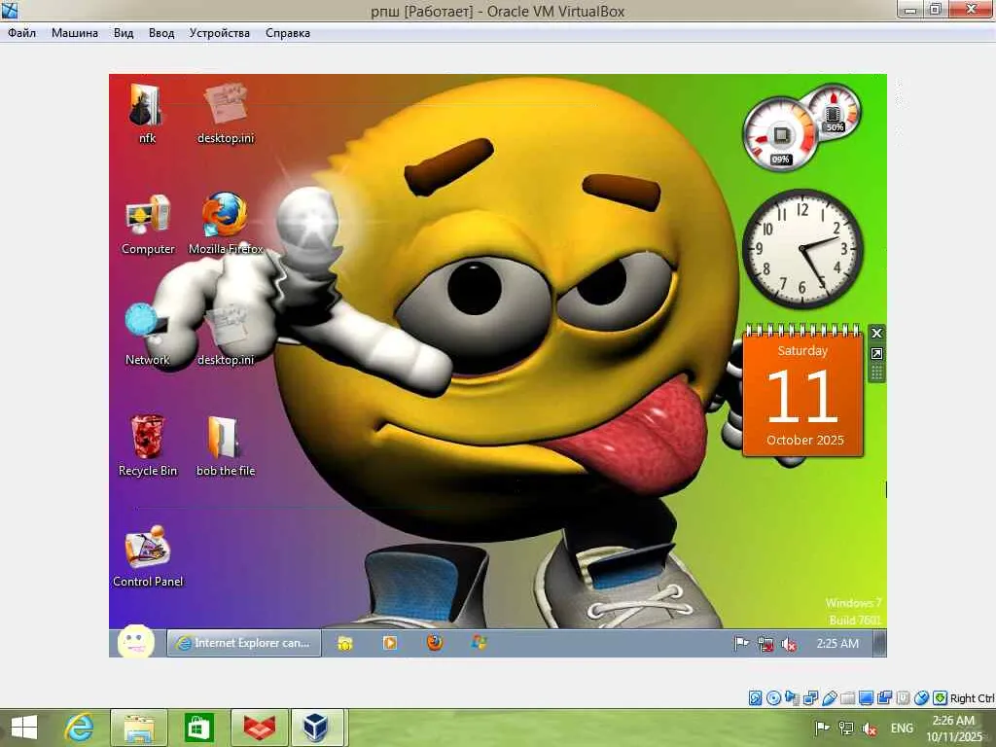
Task: Open the Ввод menu
Action: pyautogui.click(x=161, y=33)
